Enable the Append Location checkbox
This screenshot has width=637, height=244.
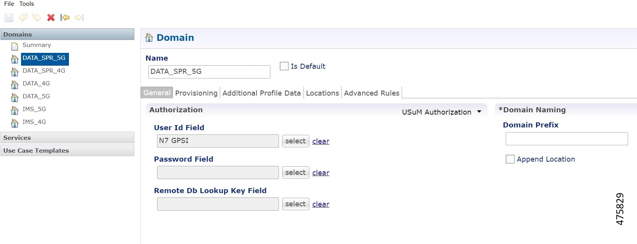pos(510,159)
